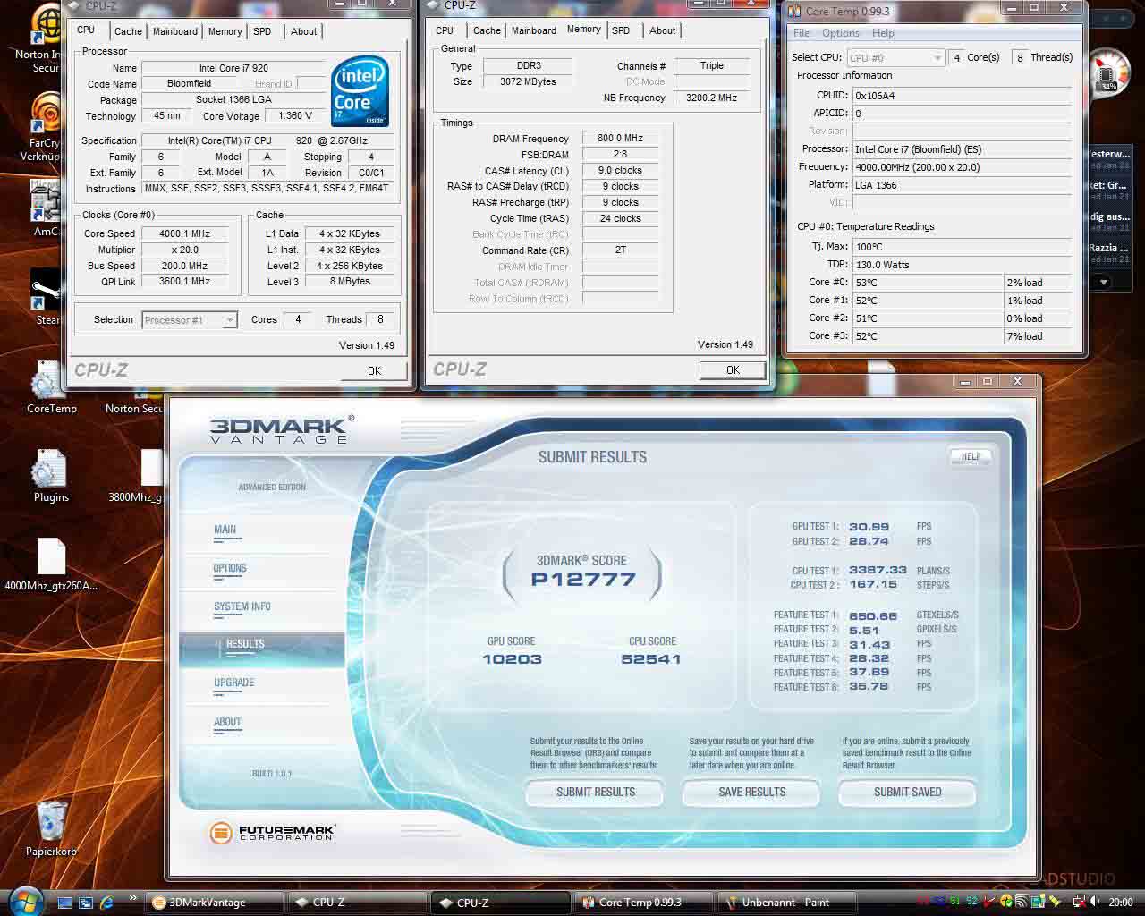Image resolution: width=1145 pixels, height=916 pixels.
Task: Select the 3800Mhz file icon on desktop
Action: point(151,467)
